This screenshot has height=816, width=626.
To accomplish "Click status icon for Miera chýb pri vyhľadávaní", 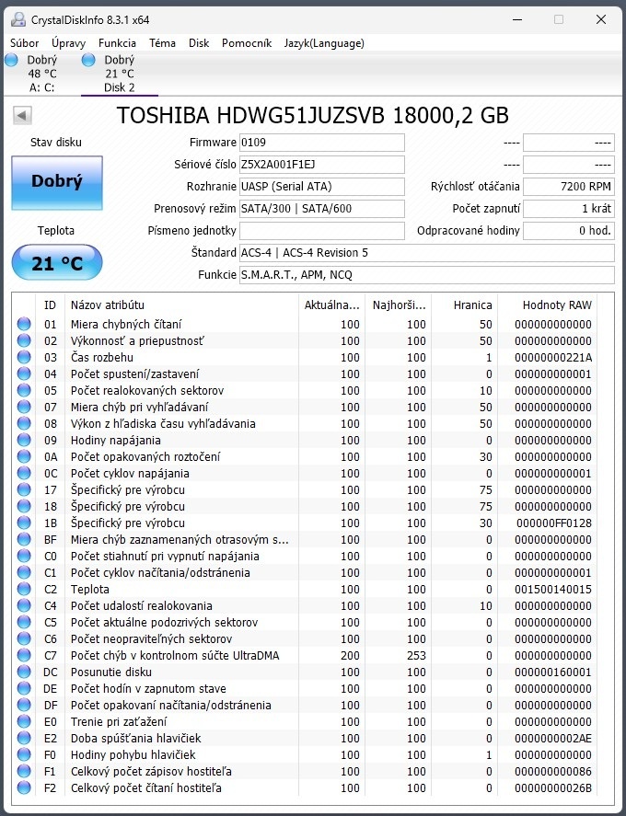I will tap(24, 407).
